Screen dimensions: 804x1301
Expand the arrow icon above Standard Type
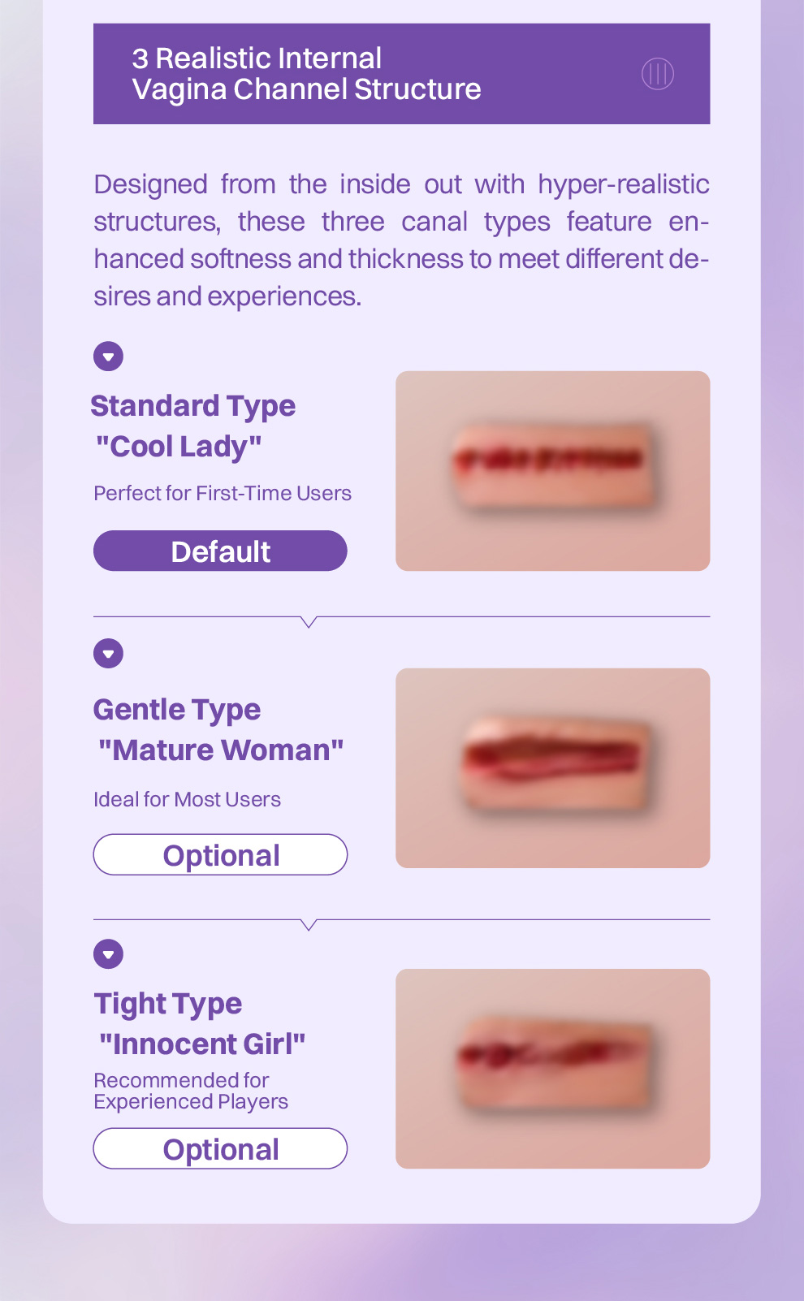click(x=108, y=356)
